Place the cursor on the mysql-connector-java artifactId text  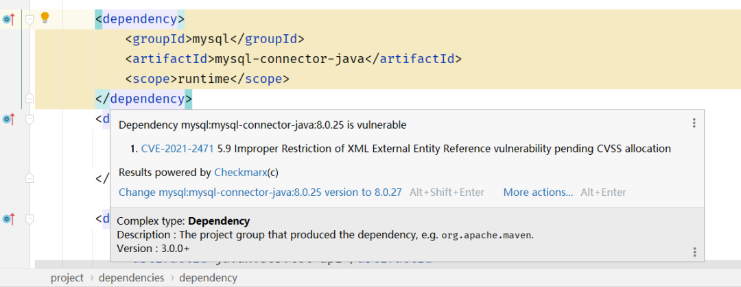tap(288, 59)
